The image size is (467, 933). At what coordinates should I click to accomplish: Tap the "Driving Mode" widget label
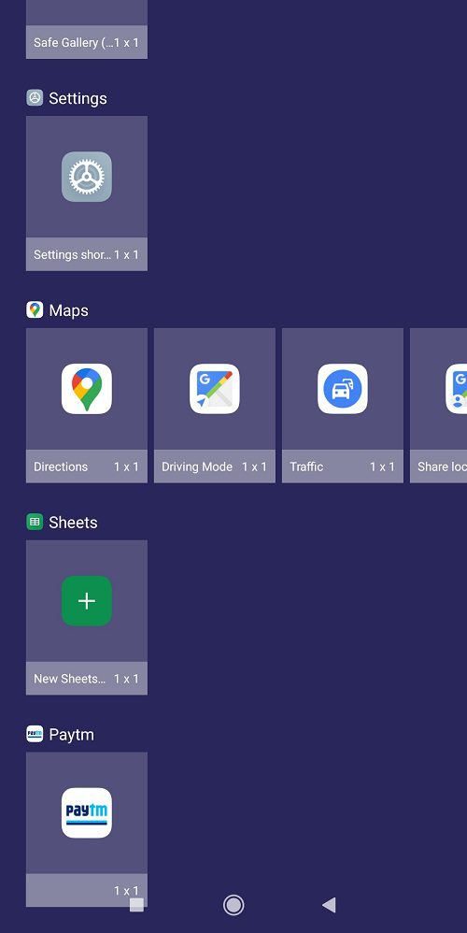pos(197,466)
